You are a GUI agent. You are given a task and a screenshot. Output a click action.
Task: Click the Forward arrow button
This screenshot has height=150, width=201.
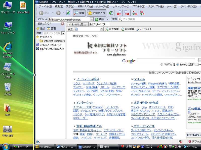[x=58, y=13]
